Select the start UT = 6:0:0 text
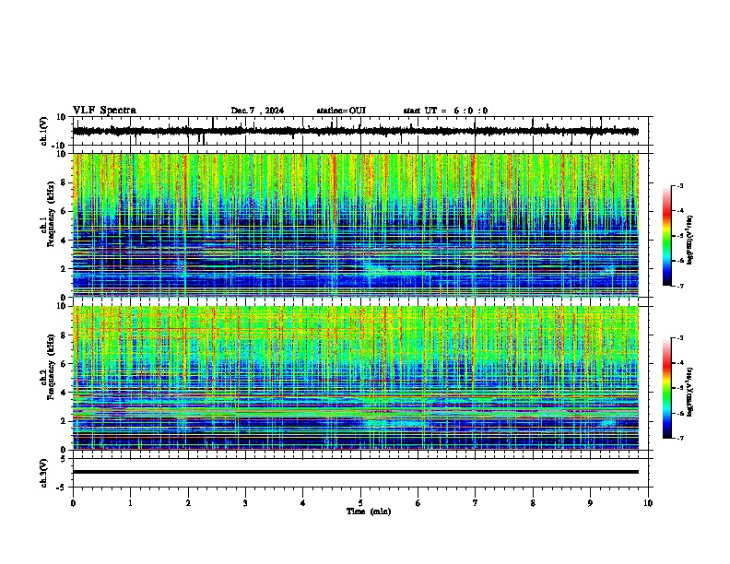Screen dimensions: 730x564 pyautogui.click(x=445, y=111)
